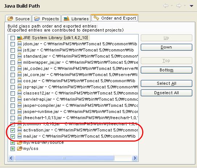Screen dimensions: 197x168
Task: Check the classes12.jar checkbox
Action: pos(13,93)
